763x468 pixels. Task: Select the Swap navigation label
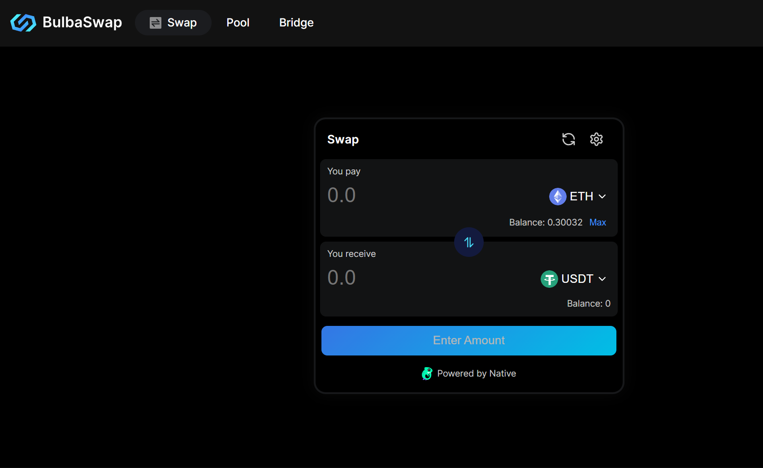point(182,23)
